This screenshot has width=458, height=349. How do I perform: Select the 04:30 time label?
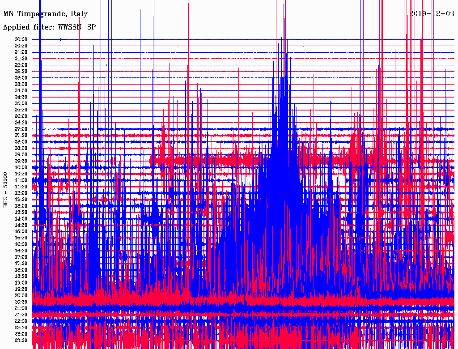pyautogui.click(x=21, y=97)
